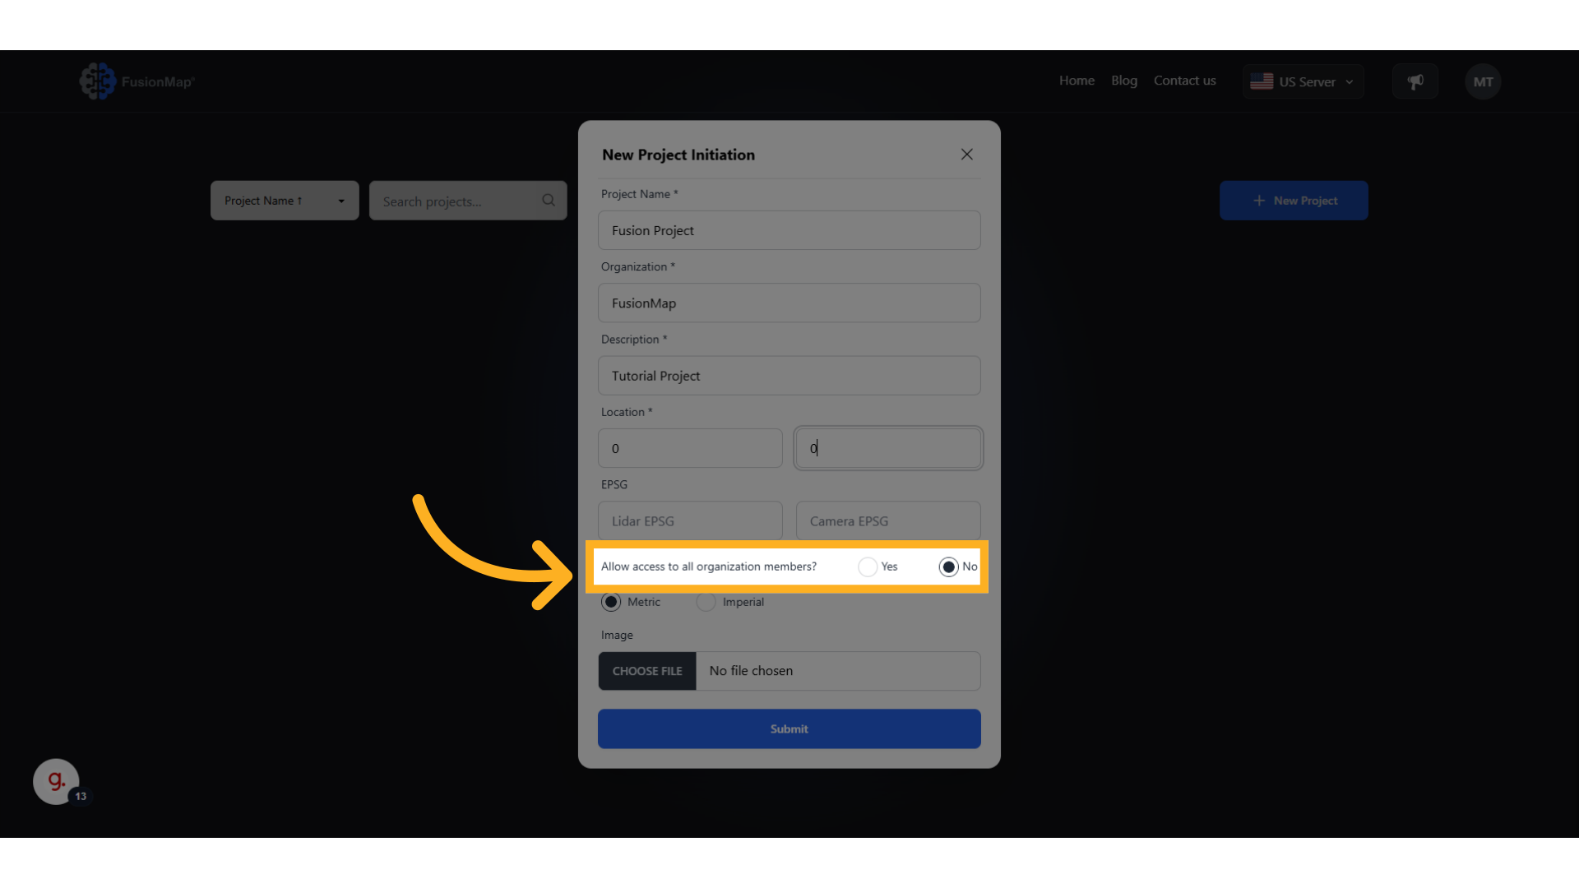Expand the US Server chevron dropdown

(1350, 82)
